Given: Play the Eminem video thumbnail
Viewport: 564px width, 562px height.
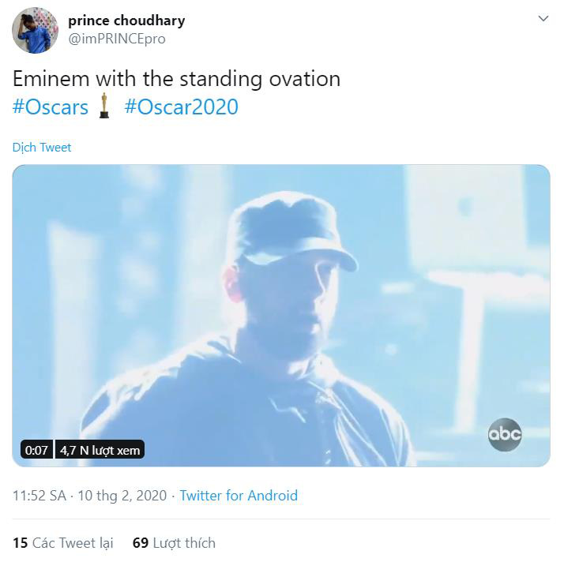Looking at the screenshot, I should (x=281, y=316).
